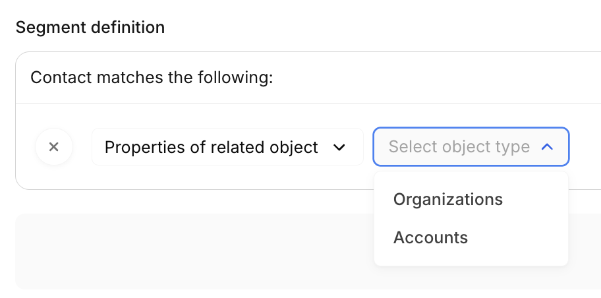The height and width of the screenshot is (298, 601).
Task: Close the open object type dropdown
Action: tap(546, 147)
